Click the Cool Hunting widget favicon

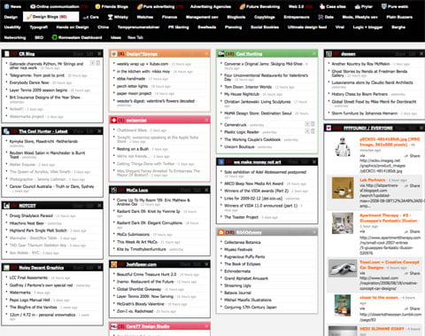(221, 53)
